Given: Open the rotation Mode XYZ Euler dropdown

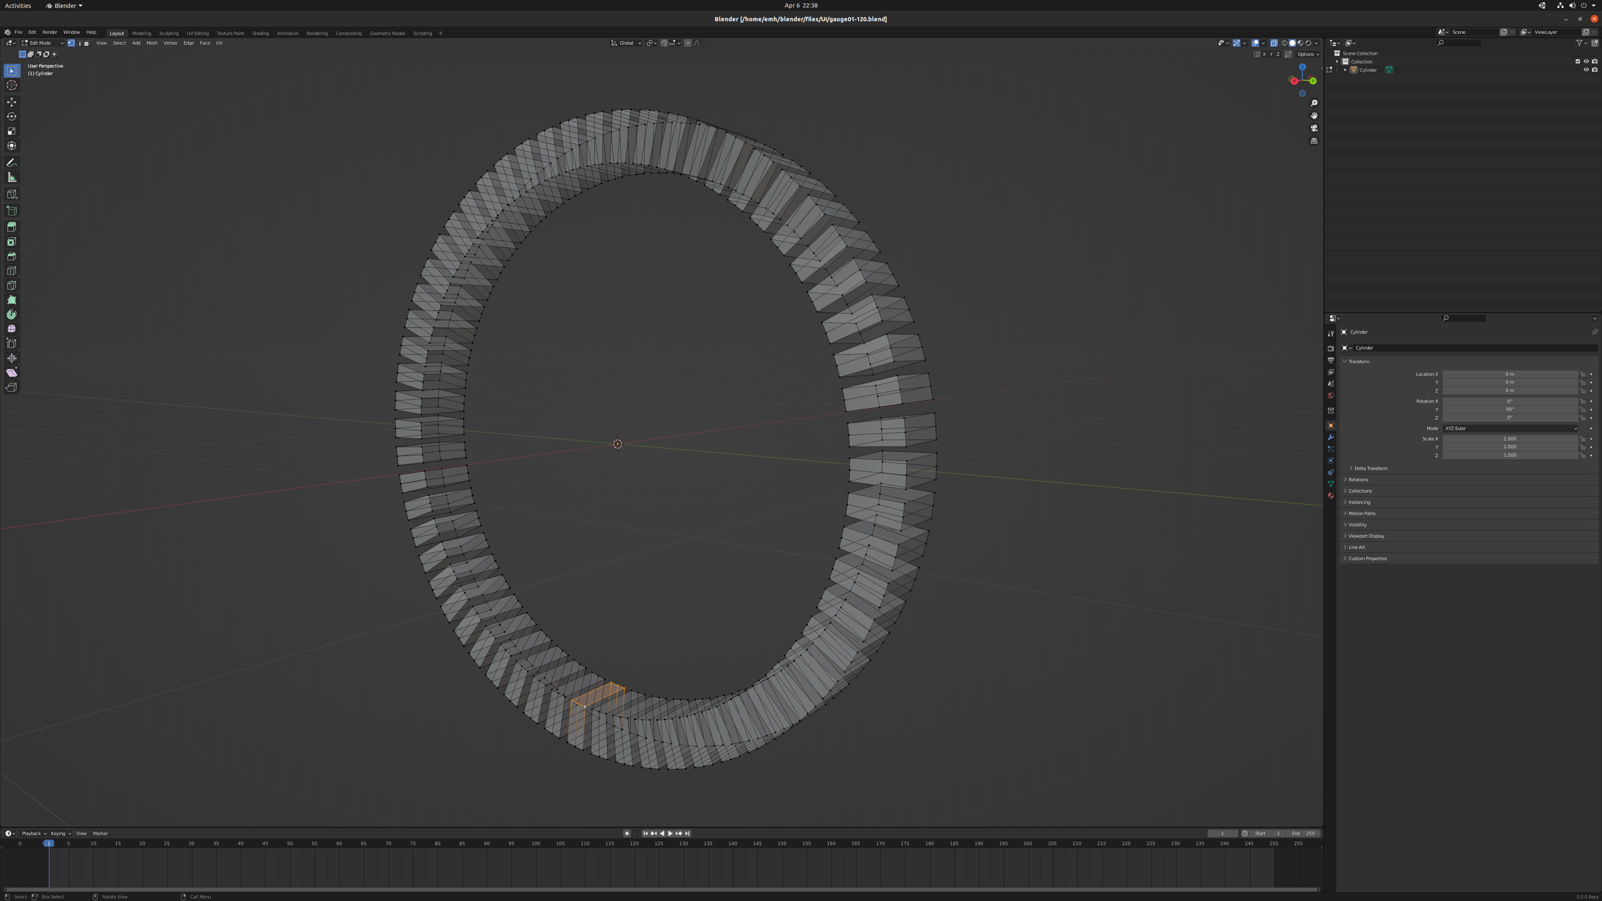Looking at the screenshot, I should (1510, 428).
